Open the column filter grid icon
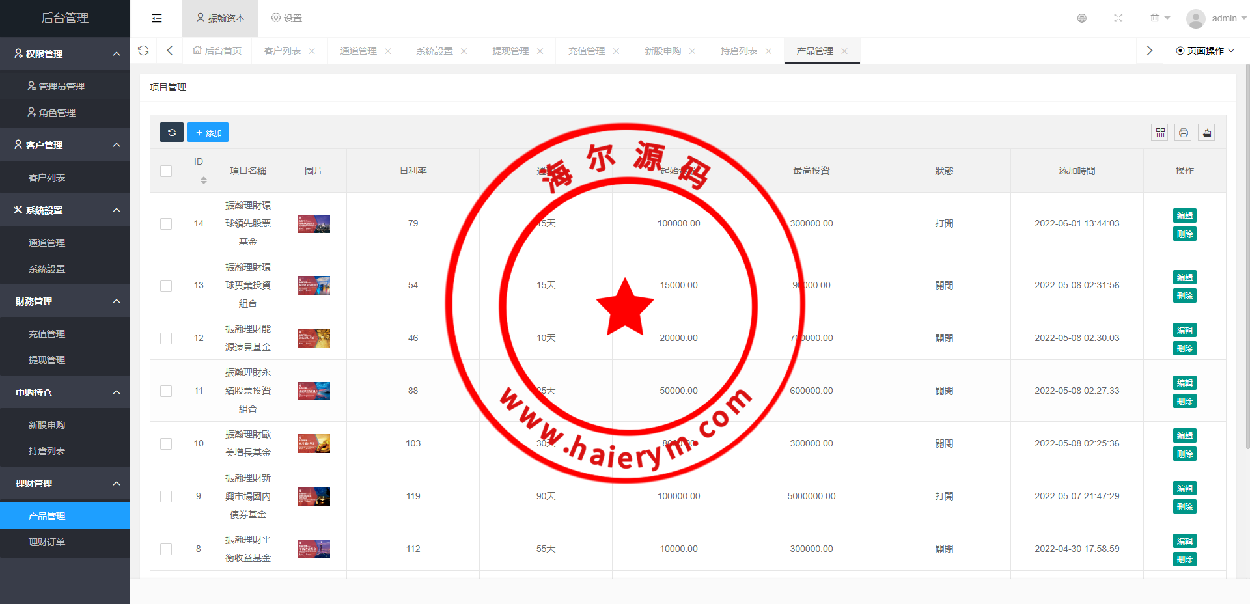The height and width of the screenshot is (604, 1250). point(1160,133)
